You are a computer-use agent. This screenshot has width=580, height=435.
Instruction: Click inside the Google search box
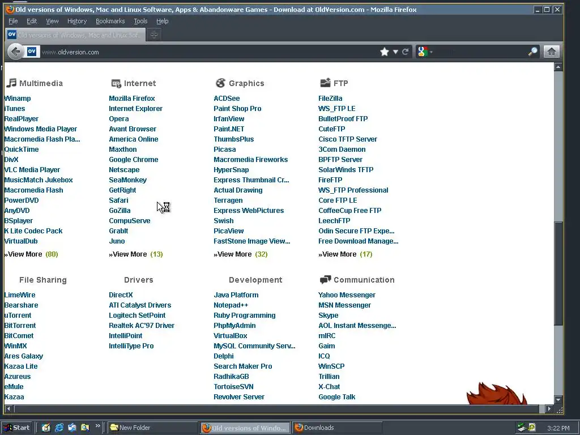click(x=480, y=52)
